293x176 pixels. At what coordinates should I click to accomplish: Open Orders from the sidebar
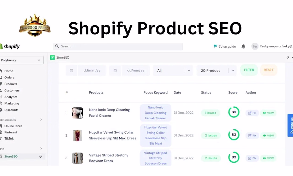pos(9,77)
